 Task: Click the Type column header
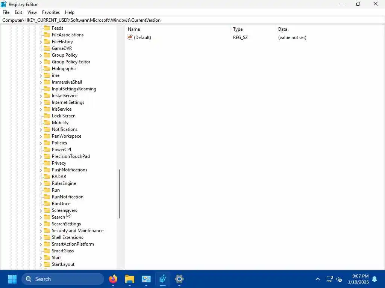(x=253, y=29)
